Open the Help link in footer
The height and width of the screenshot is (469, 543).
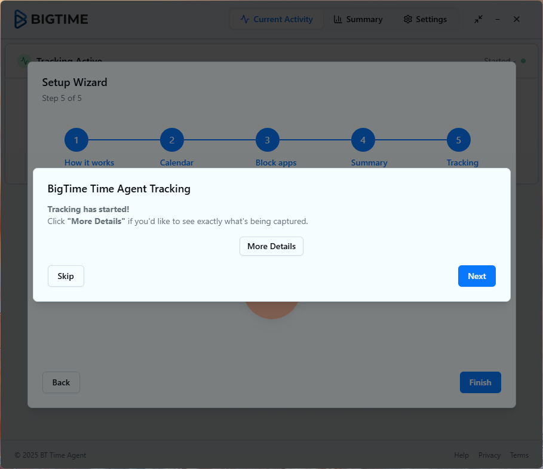pyautogui.click(x=461, y=455)
